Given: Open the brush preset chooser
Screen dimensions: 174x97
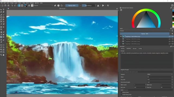Looking at the screenshot, I should 32,5.
